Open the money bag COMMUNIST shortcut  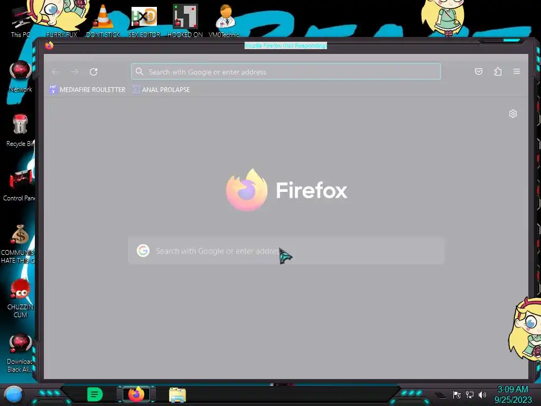(x=19, y=244)
